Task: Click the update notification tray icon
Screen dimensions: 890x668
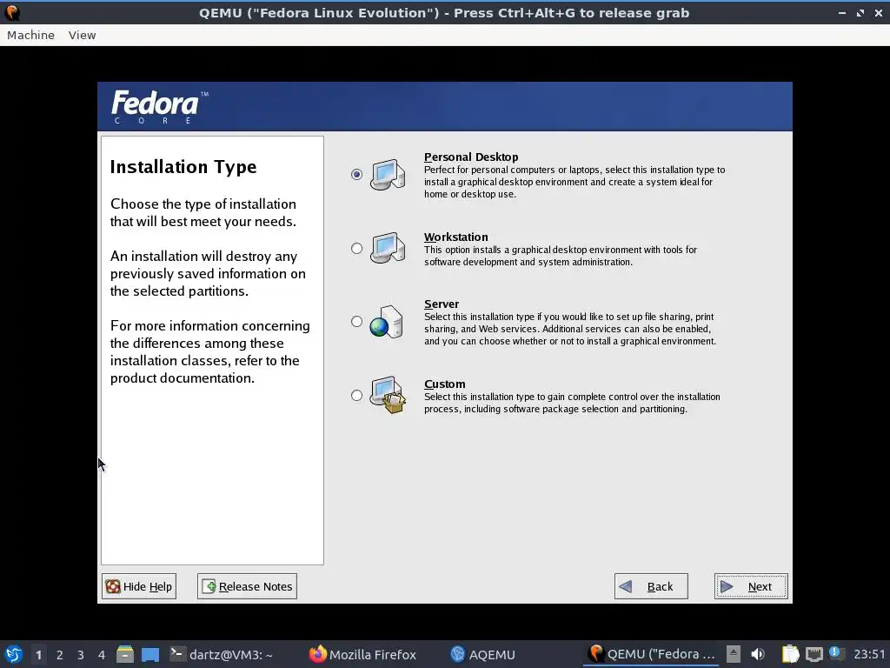Action: [x=835, y=653]
